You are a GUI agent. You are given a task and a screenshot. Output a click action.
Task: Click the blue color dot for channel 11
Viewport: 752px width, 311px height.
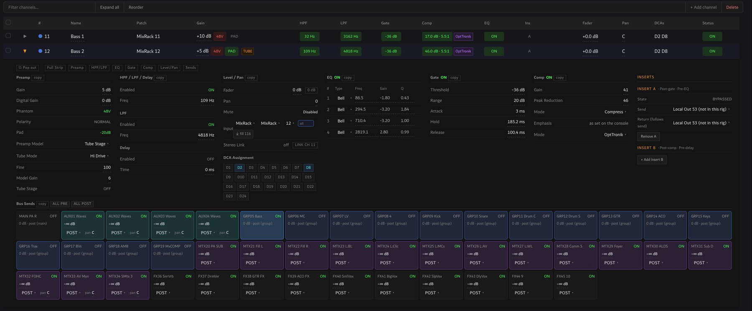[40, 36]
